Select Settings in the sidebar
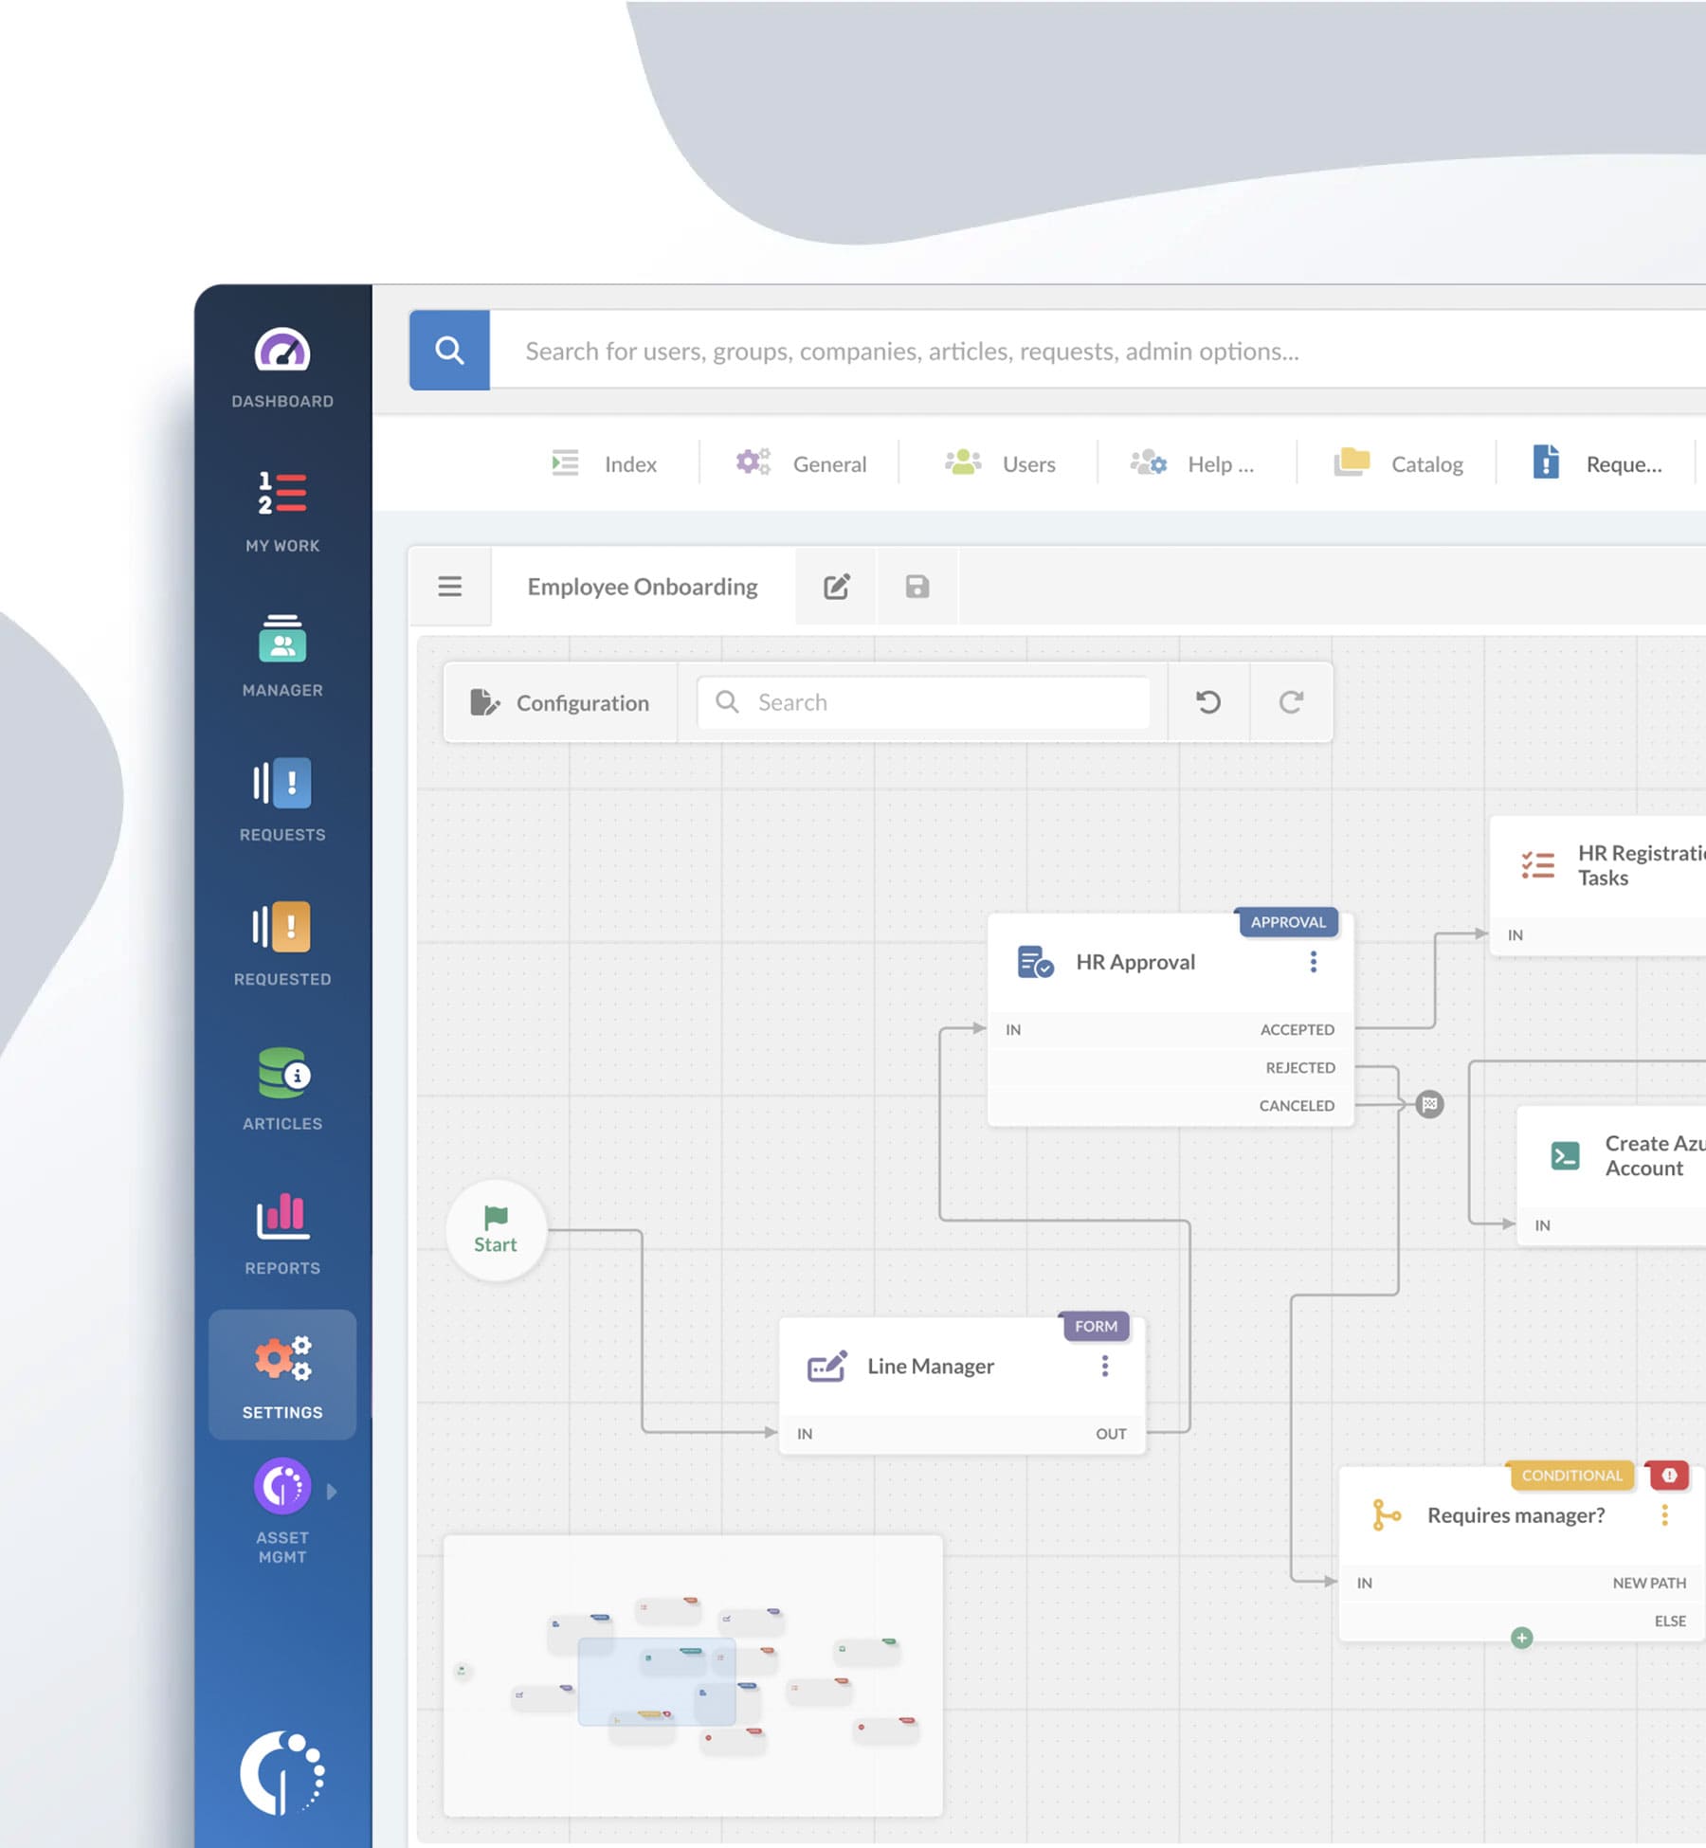 (282, 1374)
